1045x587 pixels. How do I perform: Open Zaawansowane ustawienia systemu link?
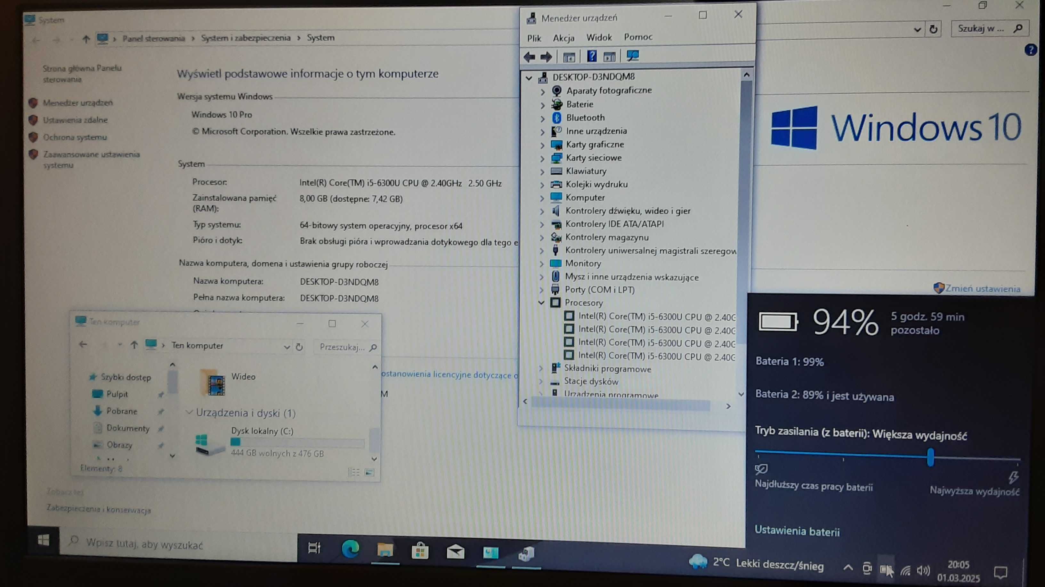(91, 160)
